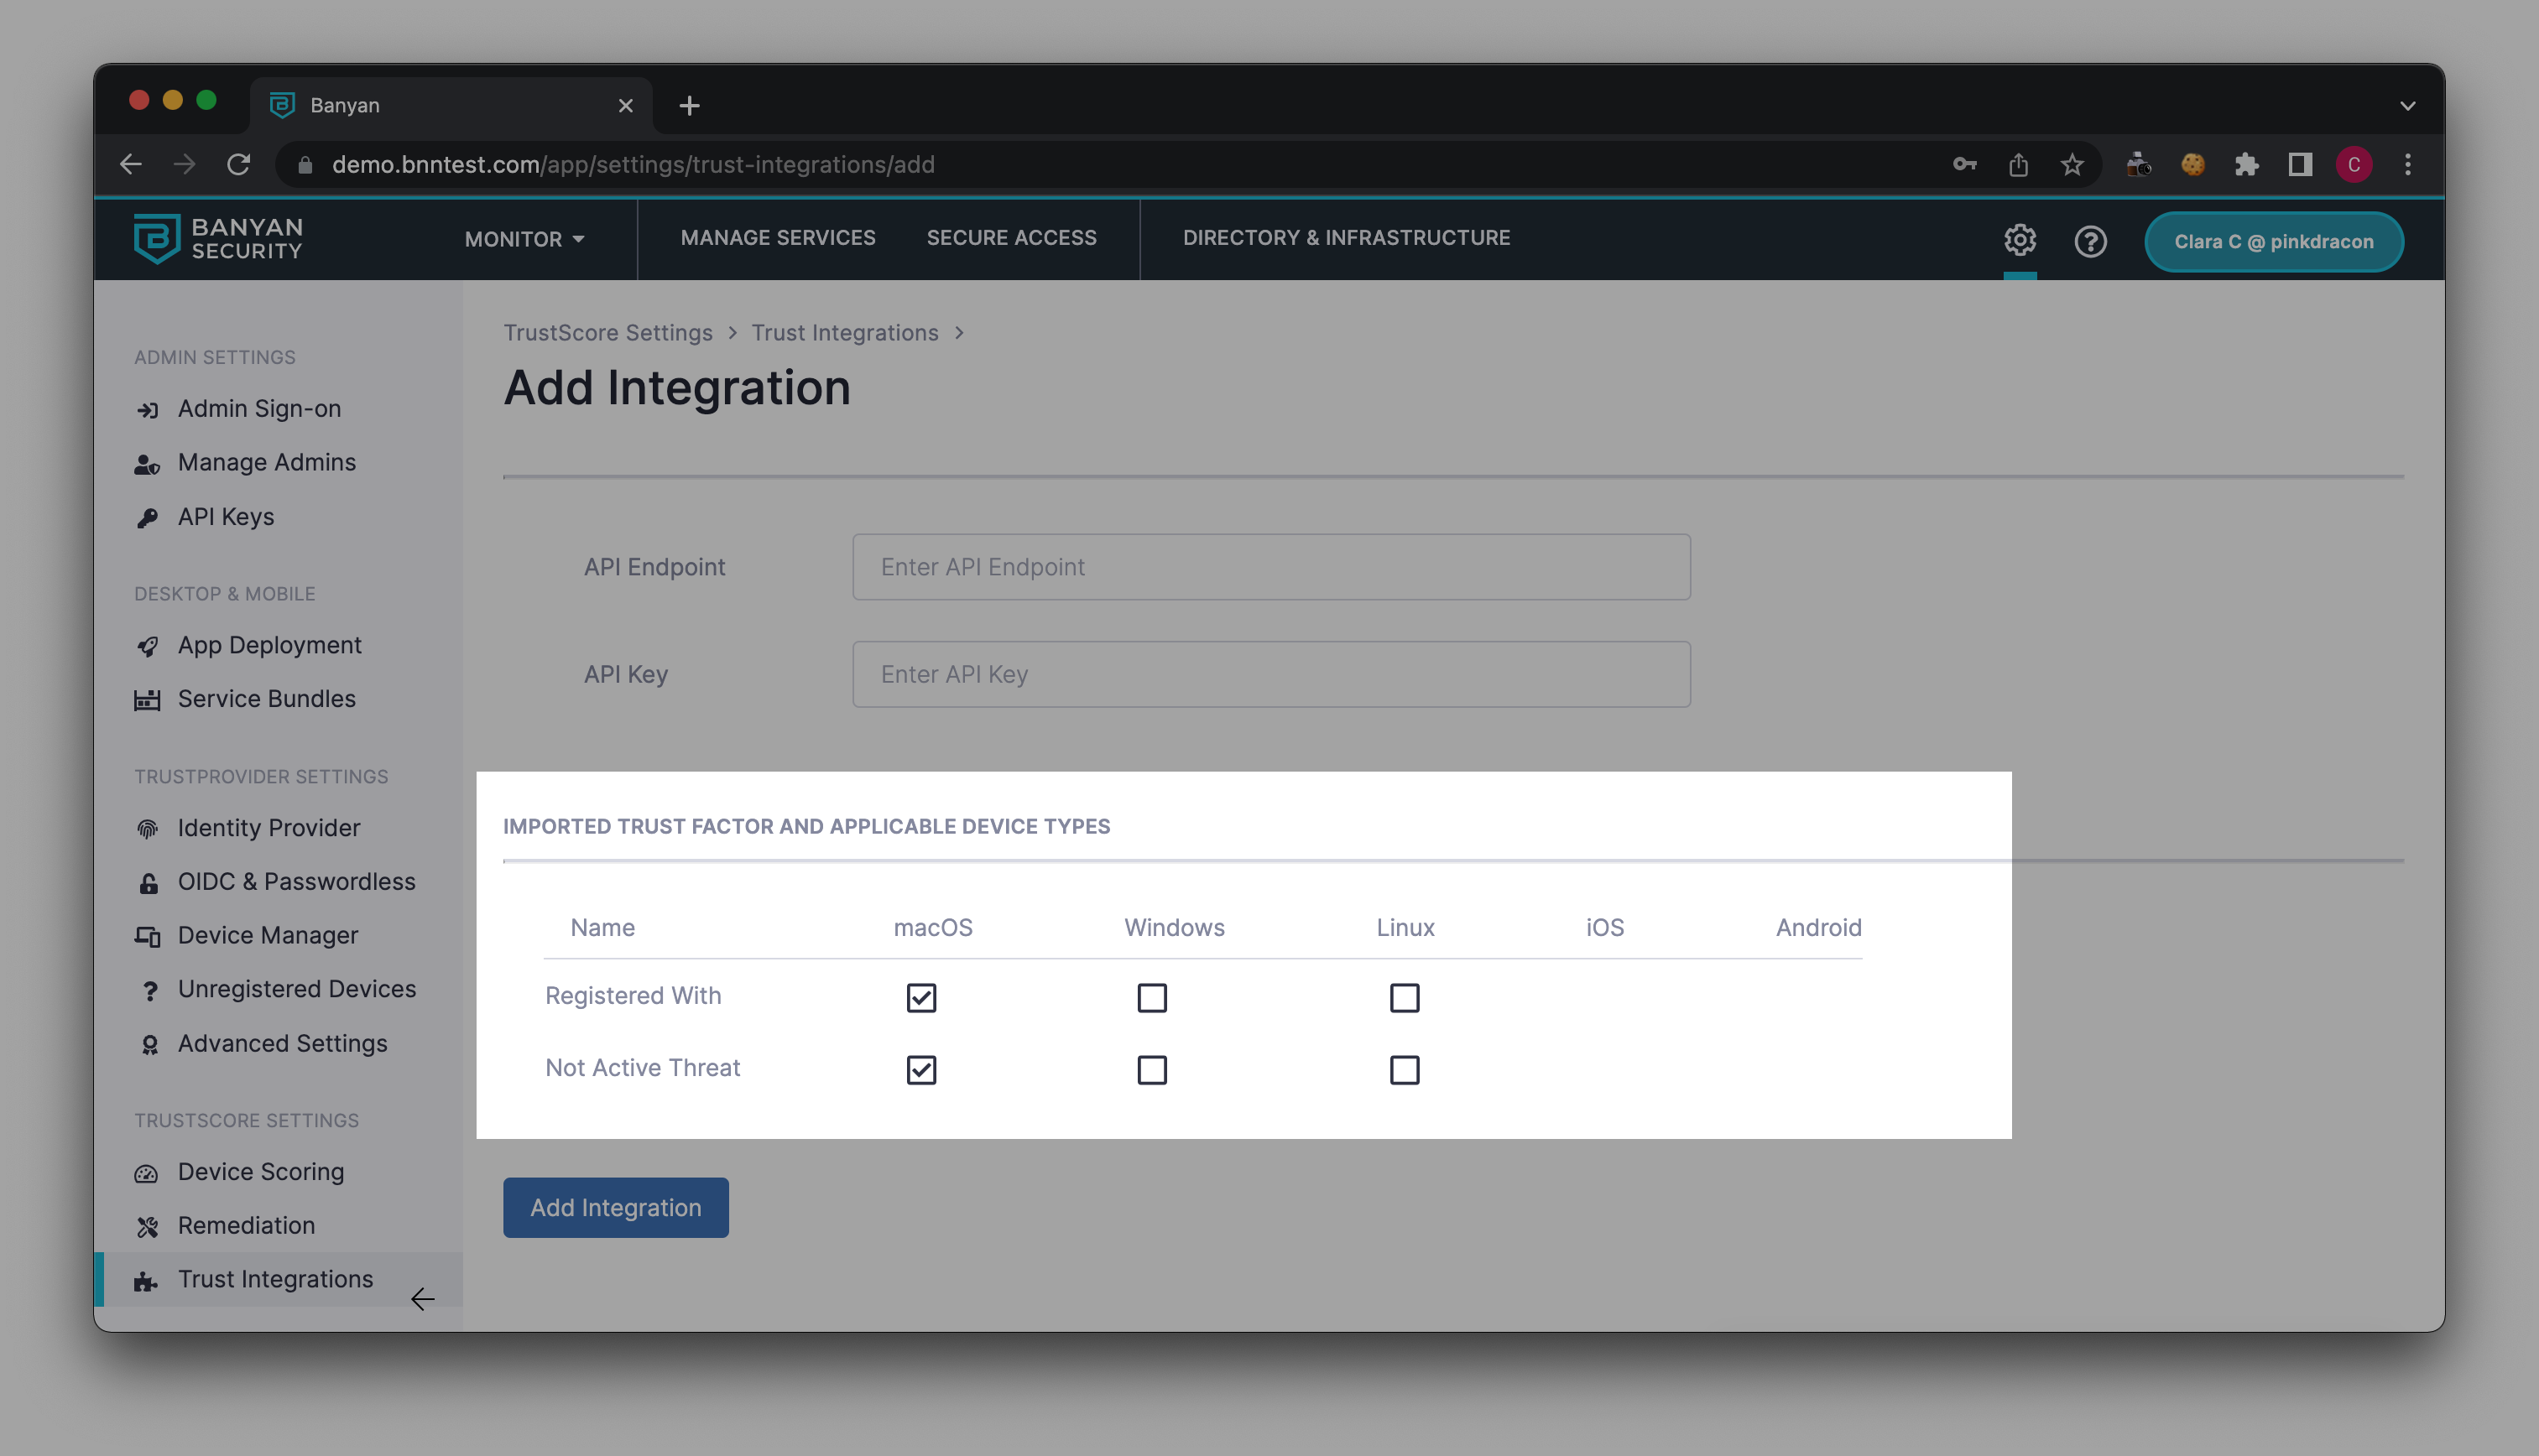Expand the Monitor dropdown menu

524,239
